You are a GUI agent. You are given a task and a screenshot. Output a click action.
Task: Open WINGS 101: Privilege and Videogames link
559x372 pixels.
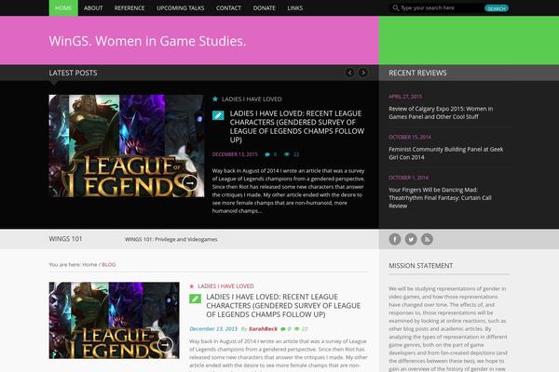(170, 239)
